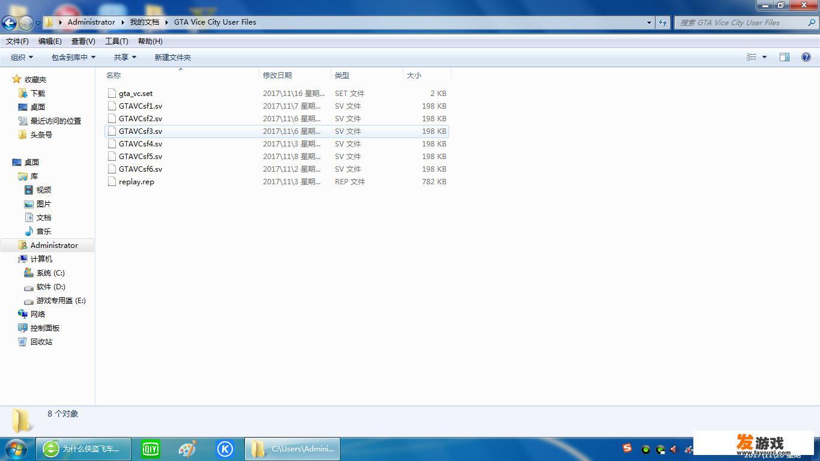The height and width of the screenshot is (461, 820).
Task: Open the 文件(F) menu
Action: (17, 41)
